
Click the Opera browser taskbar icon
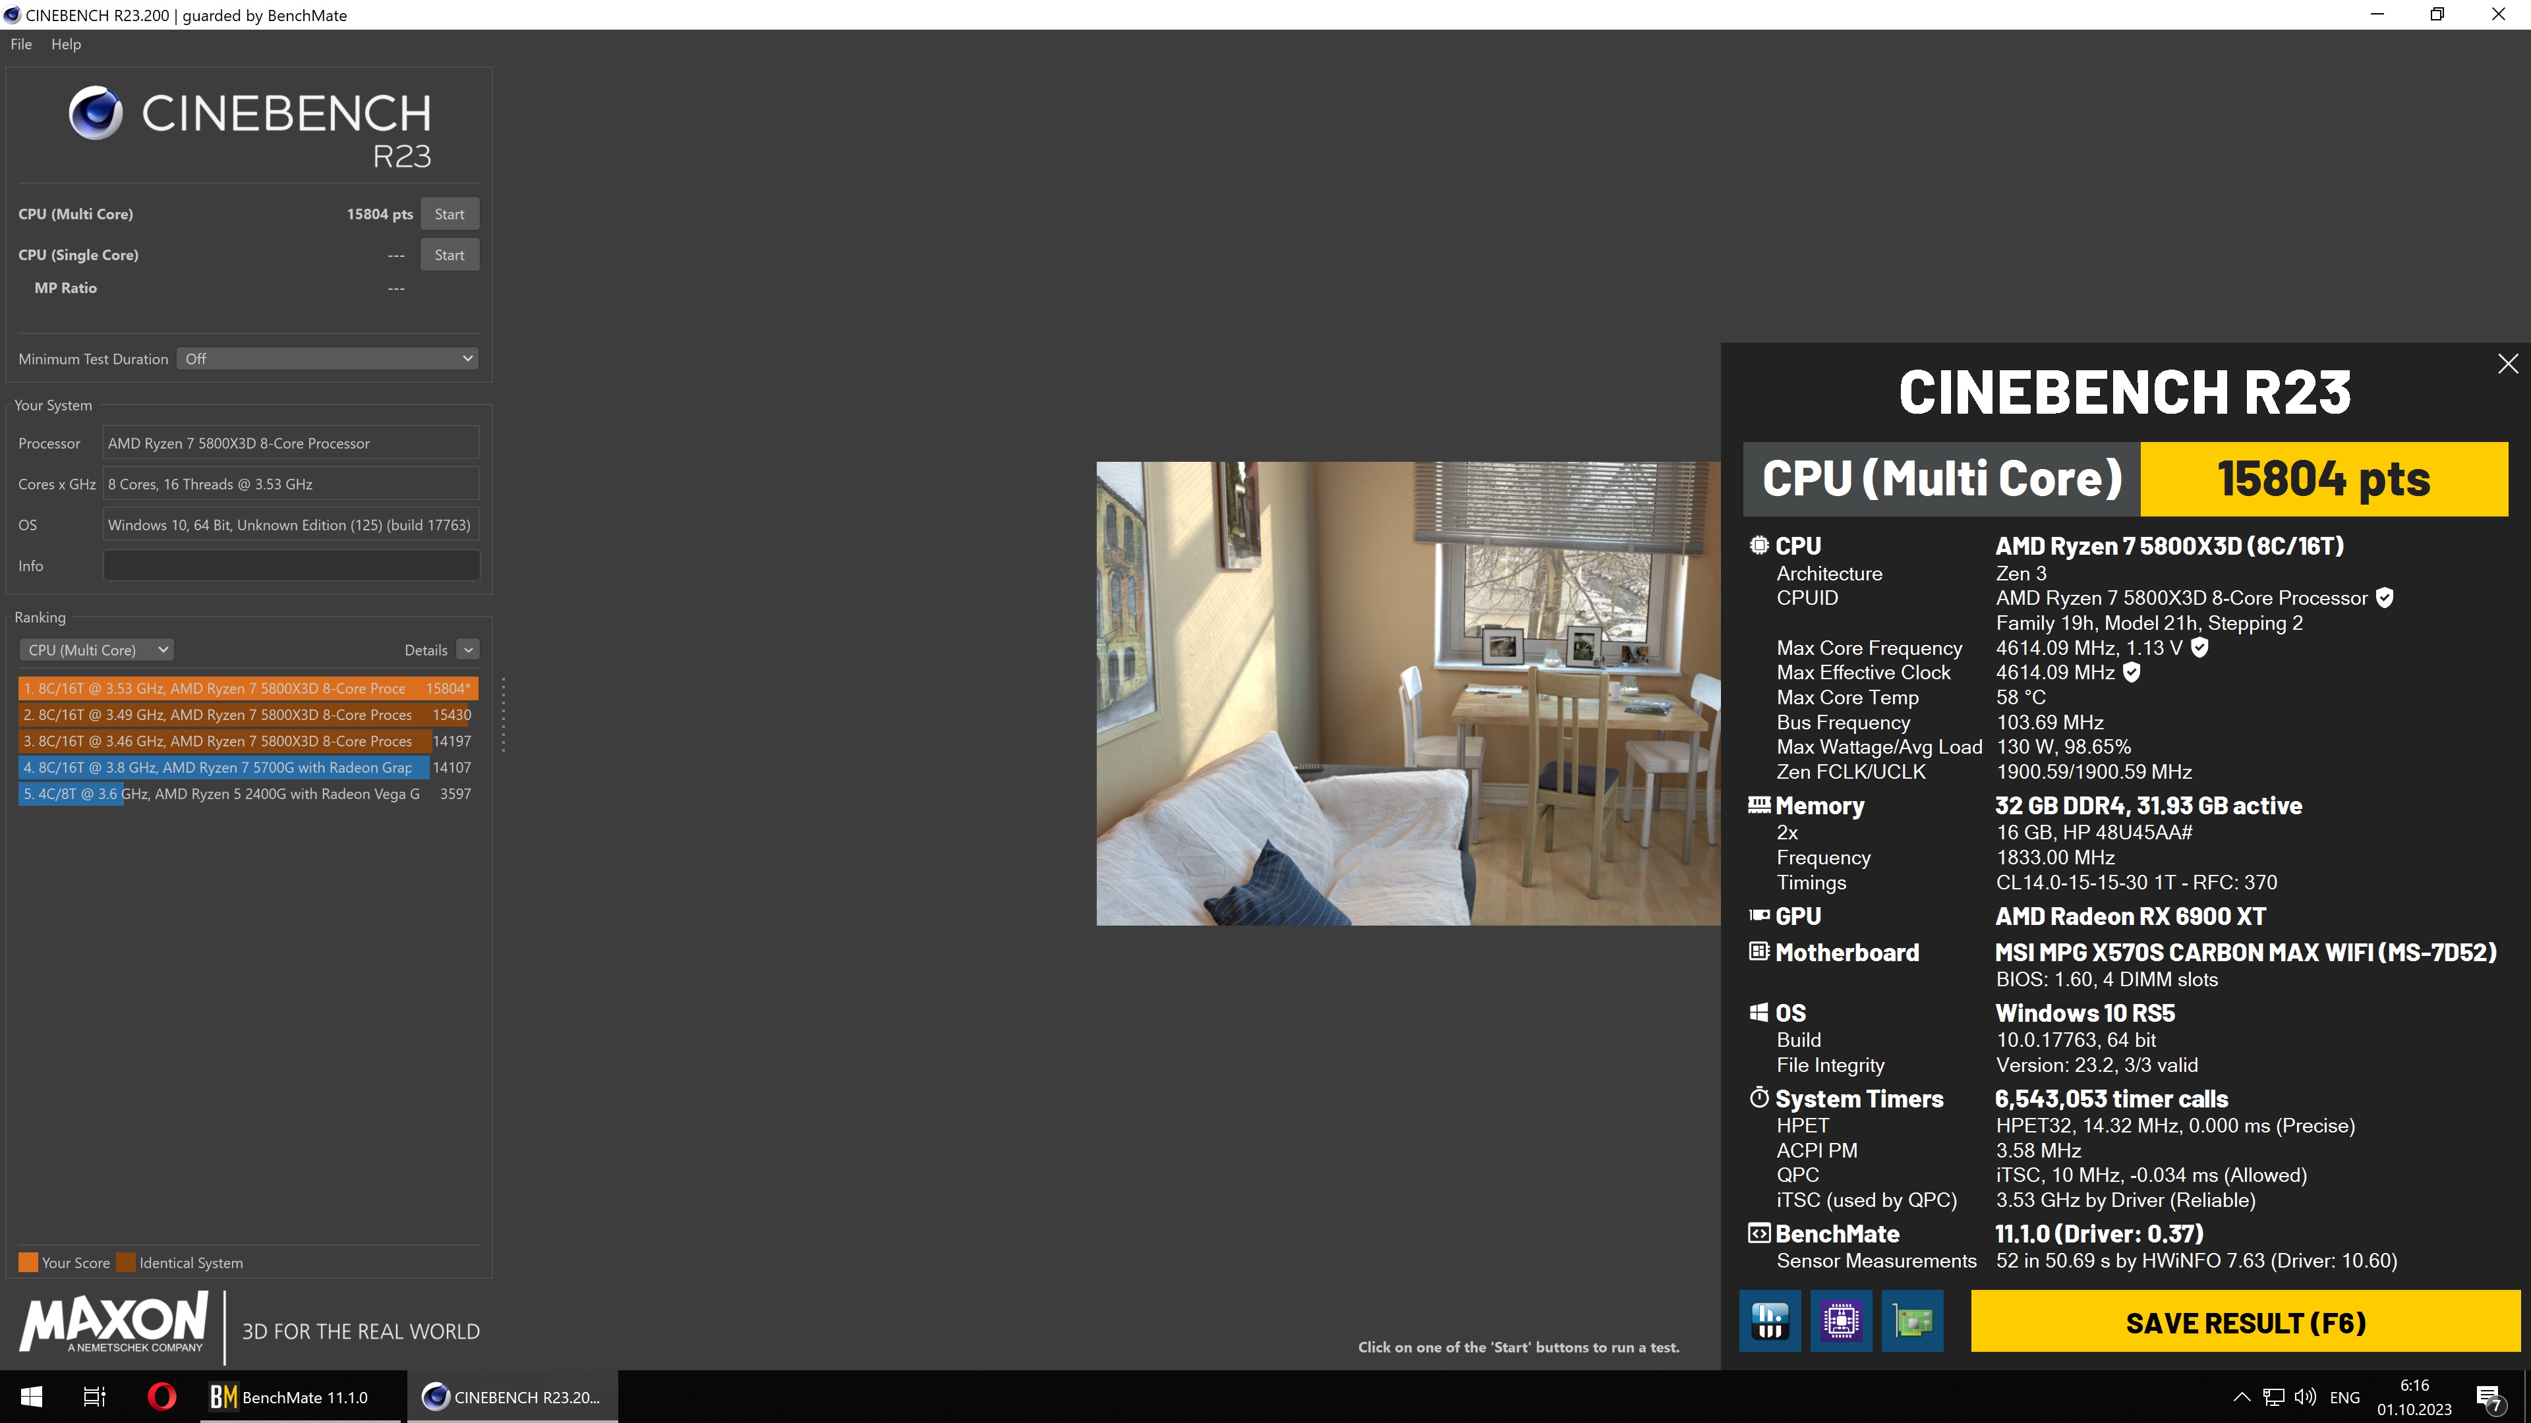(161, 1397)
